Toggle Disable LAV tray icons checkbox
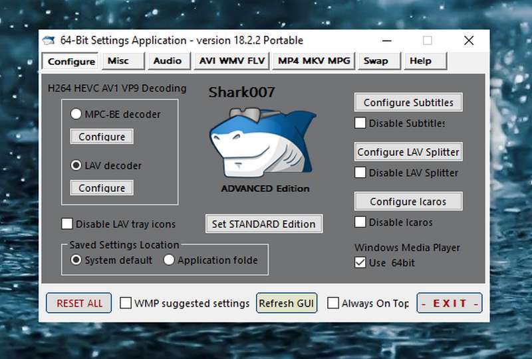 pos(67,224)
